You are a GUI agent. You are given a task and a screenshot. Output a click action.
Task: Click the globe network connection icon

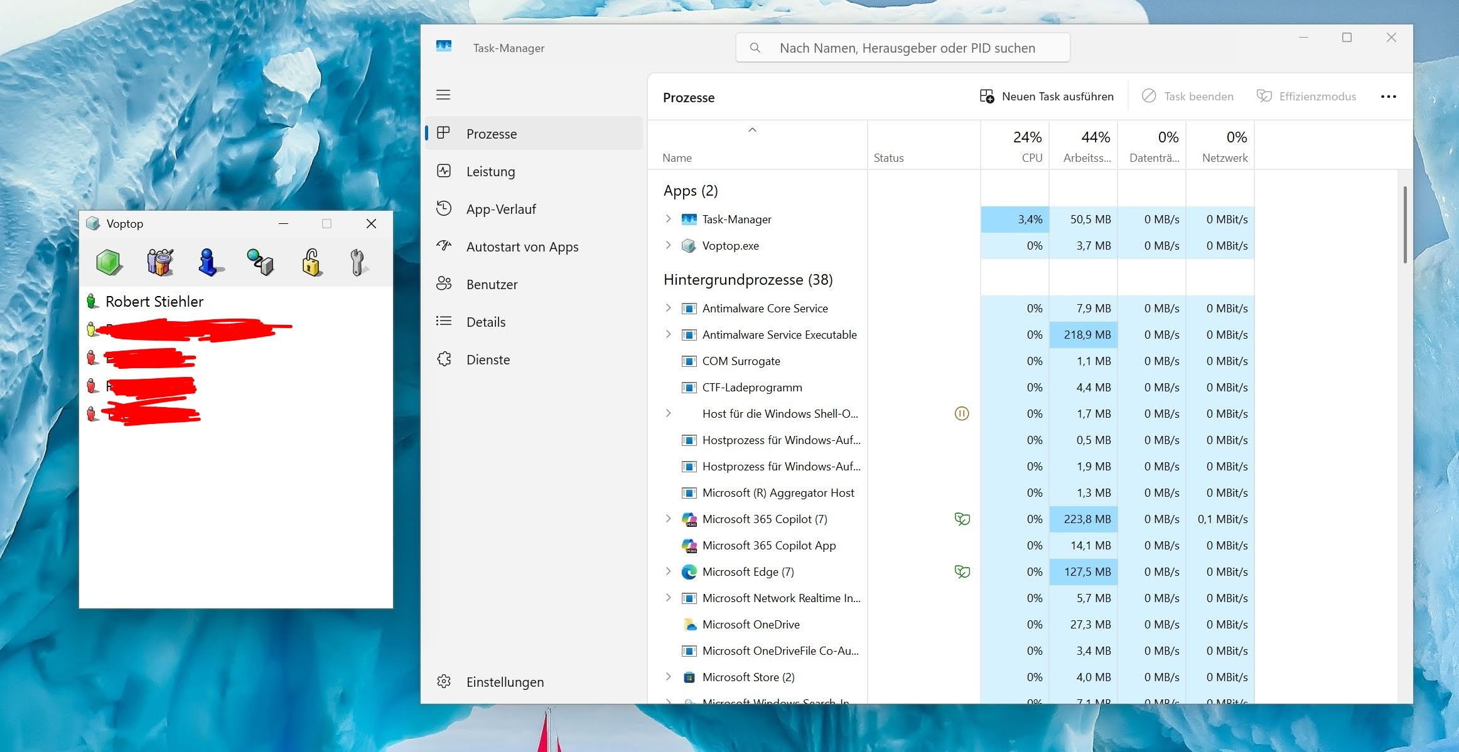click(x=260, y=262)
